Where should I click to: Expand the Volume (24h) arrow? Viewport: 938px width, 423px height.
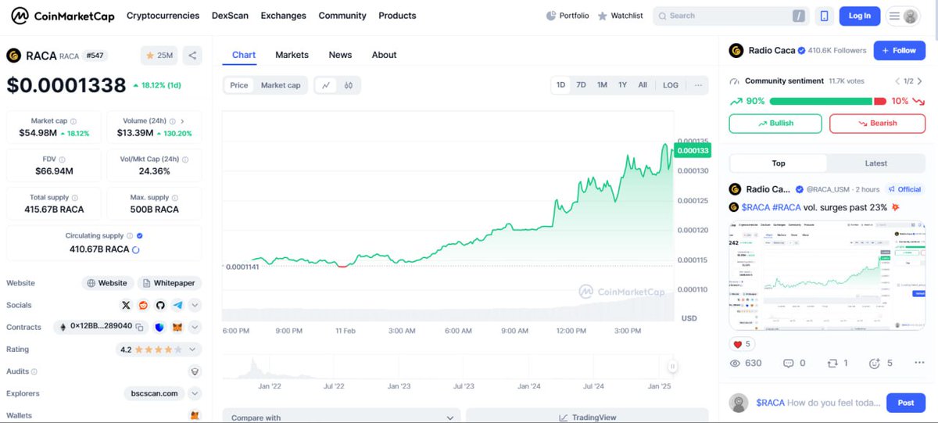coord(182,121)
